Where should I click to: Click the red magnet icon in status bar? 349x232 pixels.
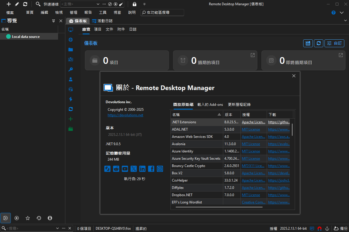(320, 229)
